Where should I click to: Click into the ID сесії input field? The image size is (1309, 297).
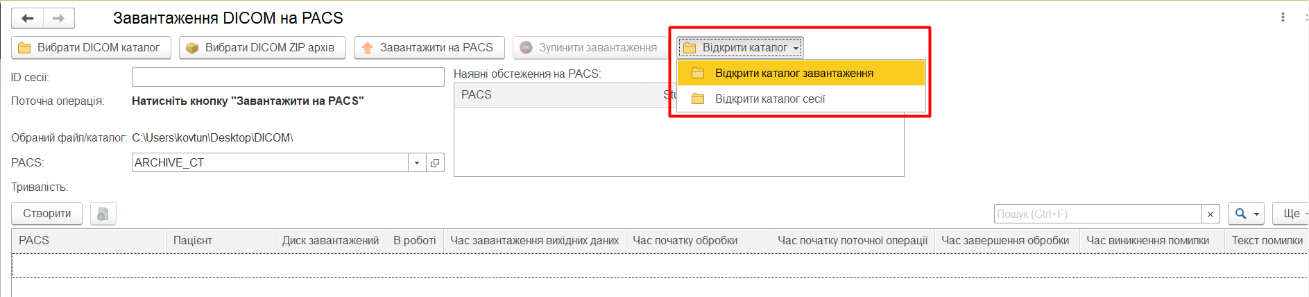click(288, 77)
